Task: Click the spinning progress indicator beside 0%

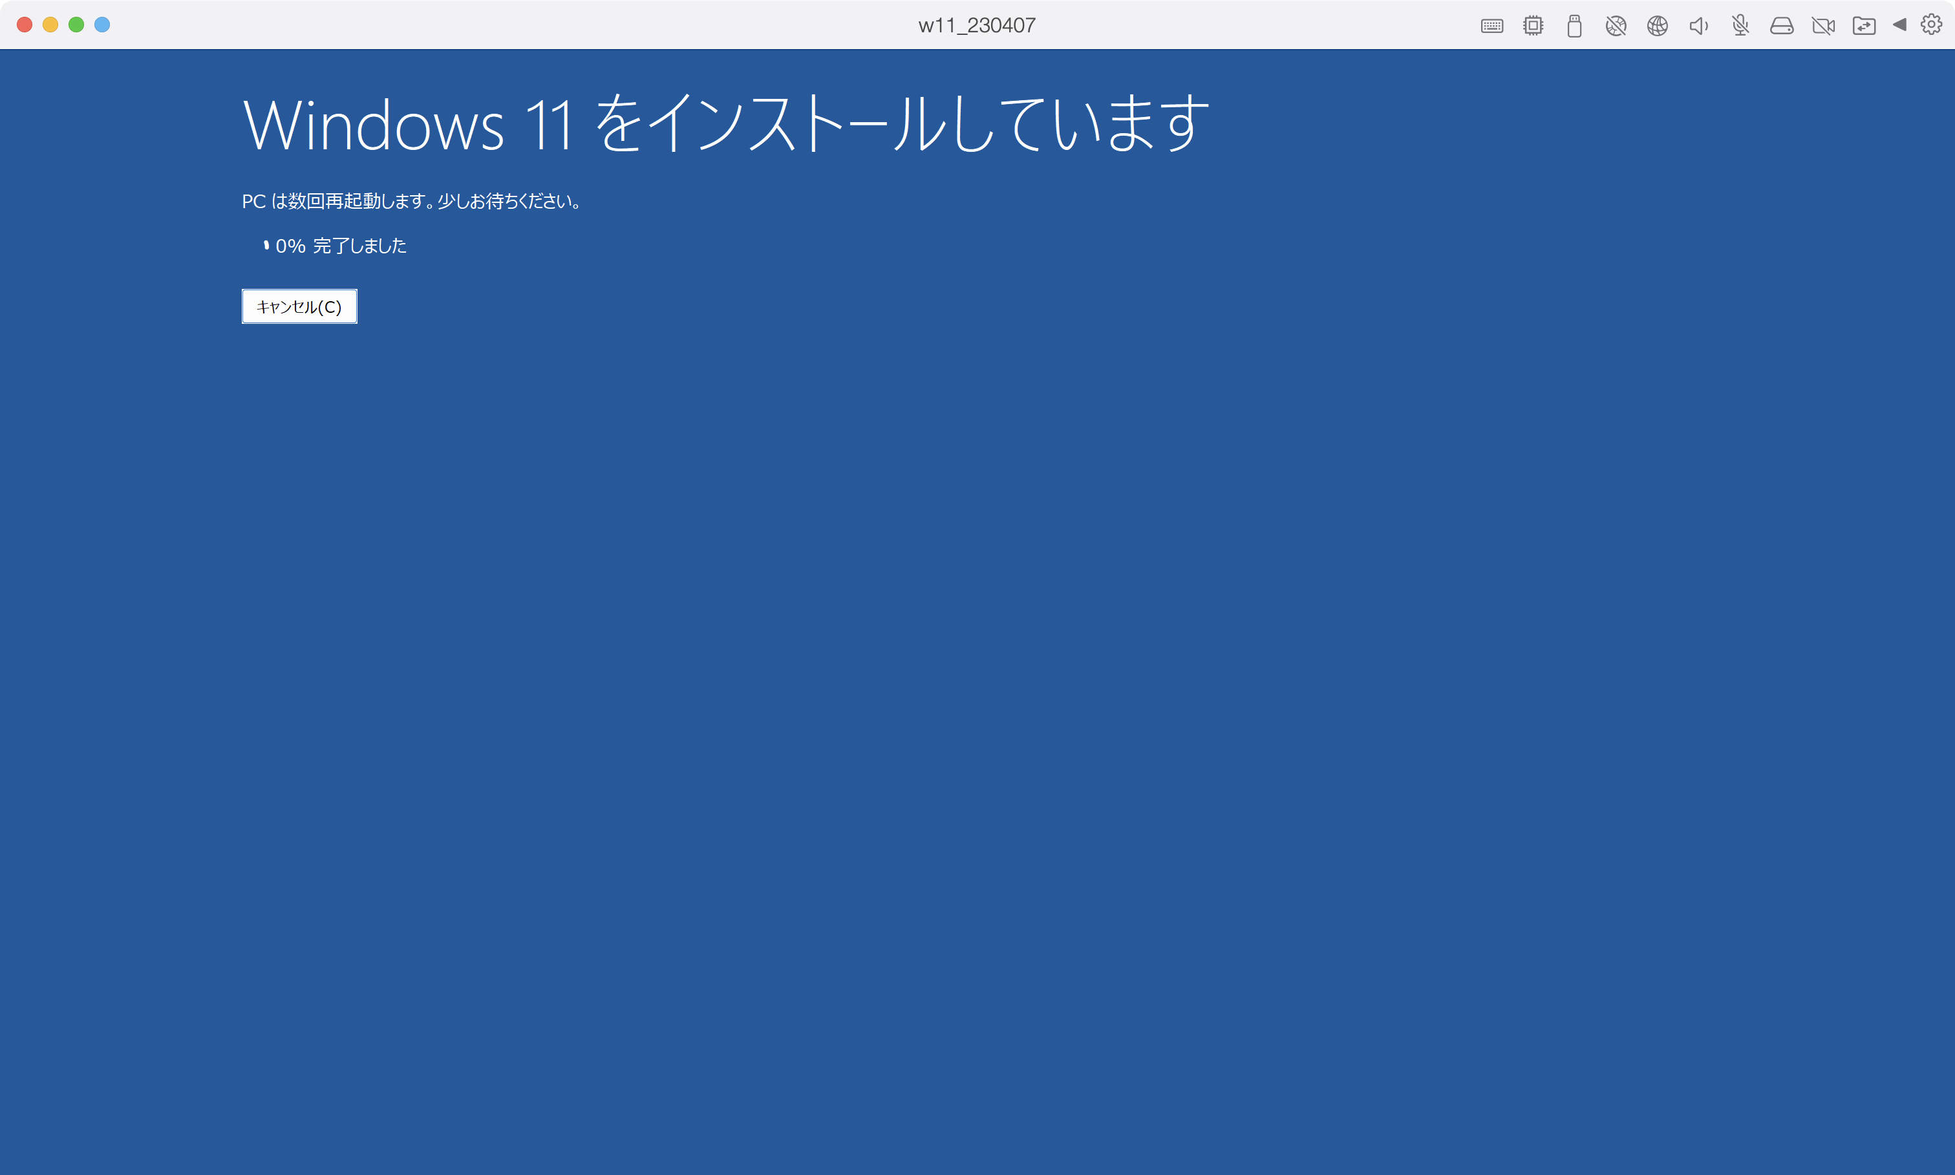Action: click(x=266, y=246)
